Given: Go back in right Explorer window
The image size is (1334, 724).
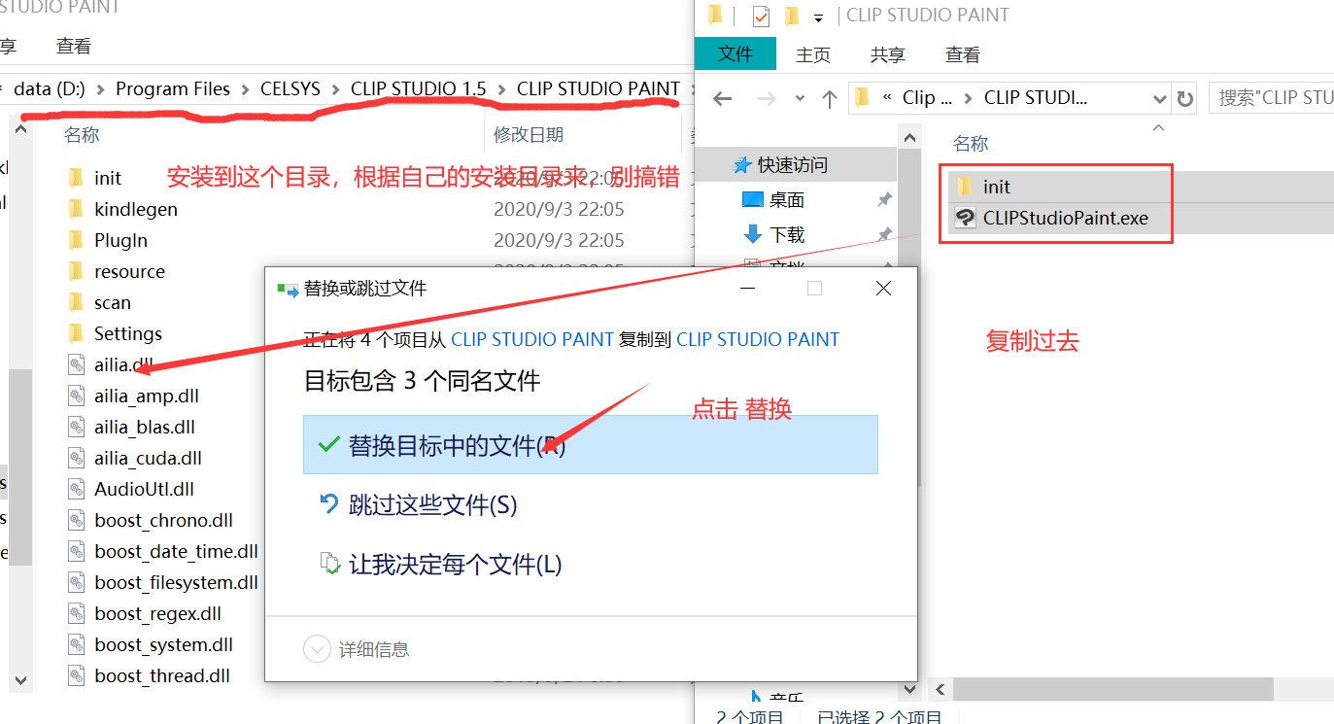Looking at the screenshot, I should tap(722, 98).
